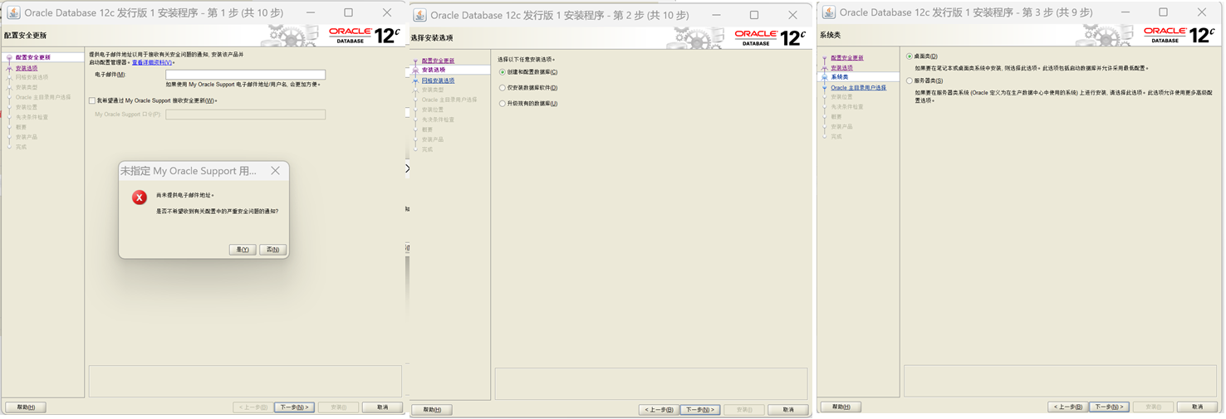
Task: Focus the 电子邮件(M) input field
Action: (245, 75)
